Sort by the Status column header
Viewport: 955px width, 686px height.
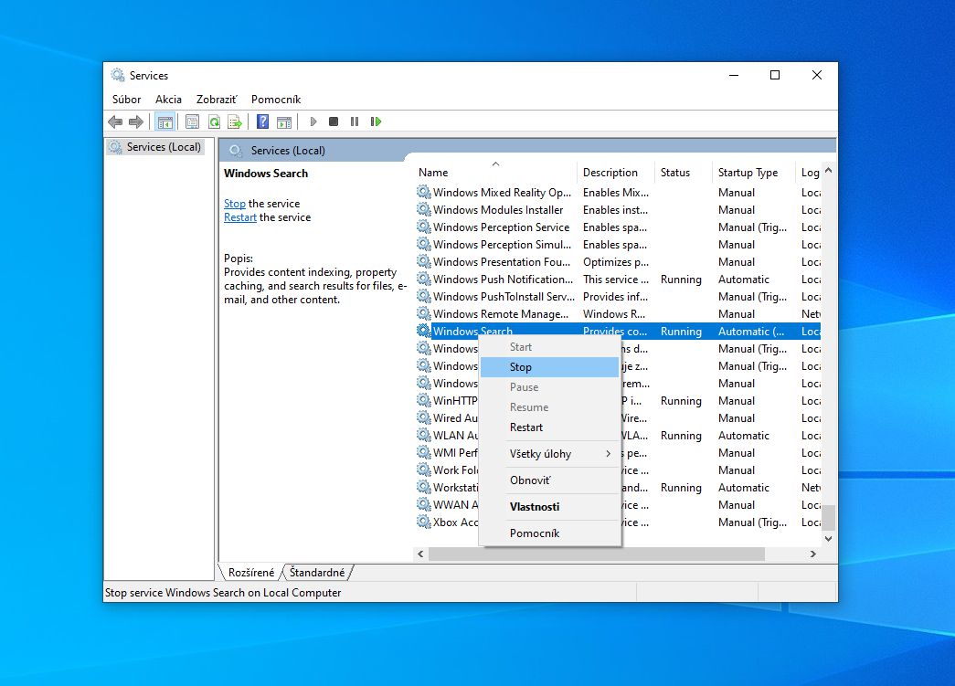coord(682,173)
